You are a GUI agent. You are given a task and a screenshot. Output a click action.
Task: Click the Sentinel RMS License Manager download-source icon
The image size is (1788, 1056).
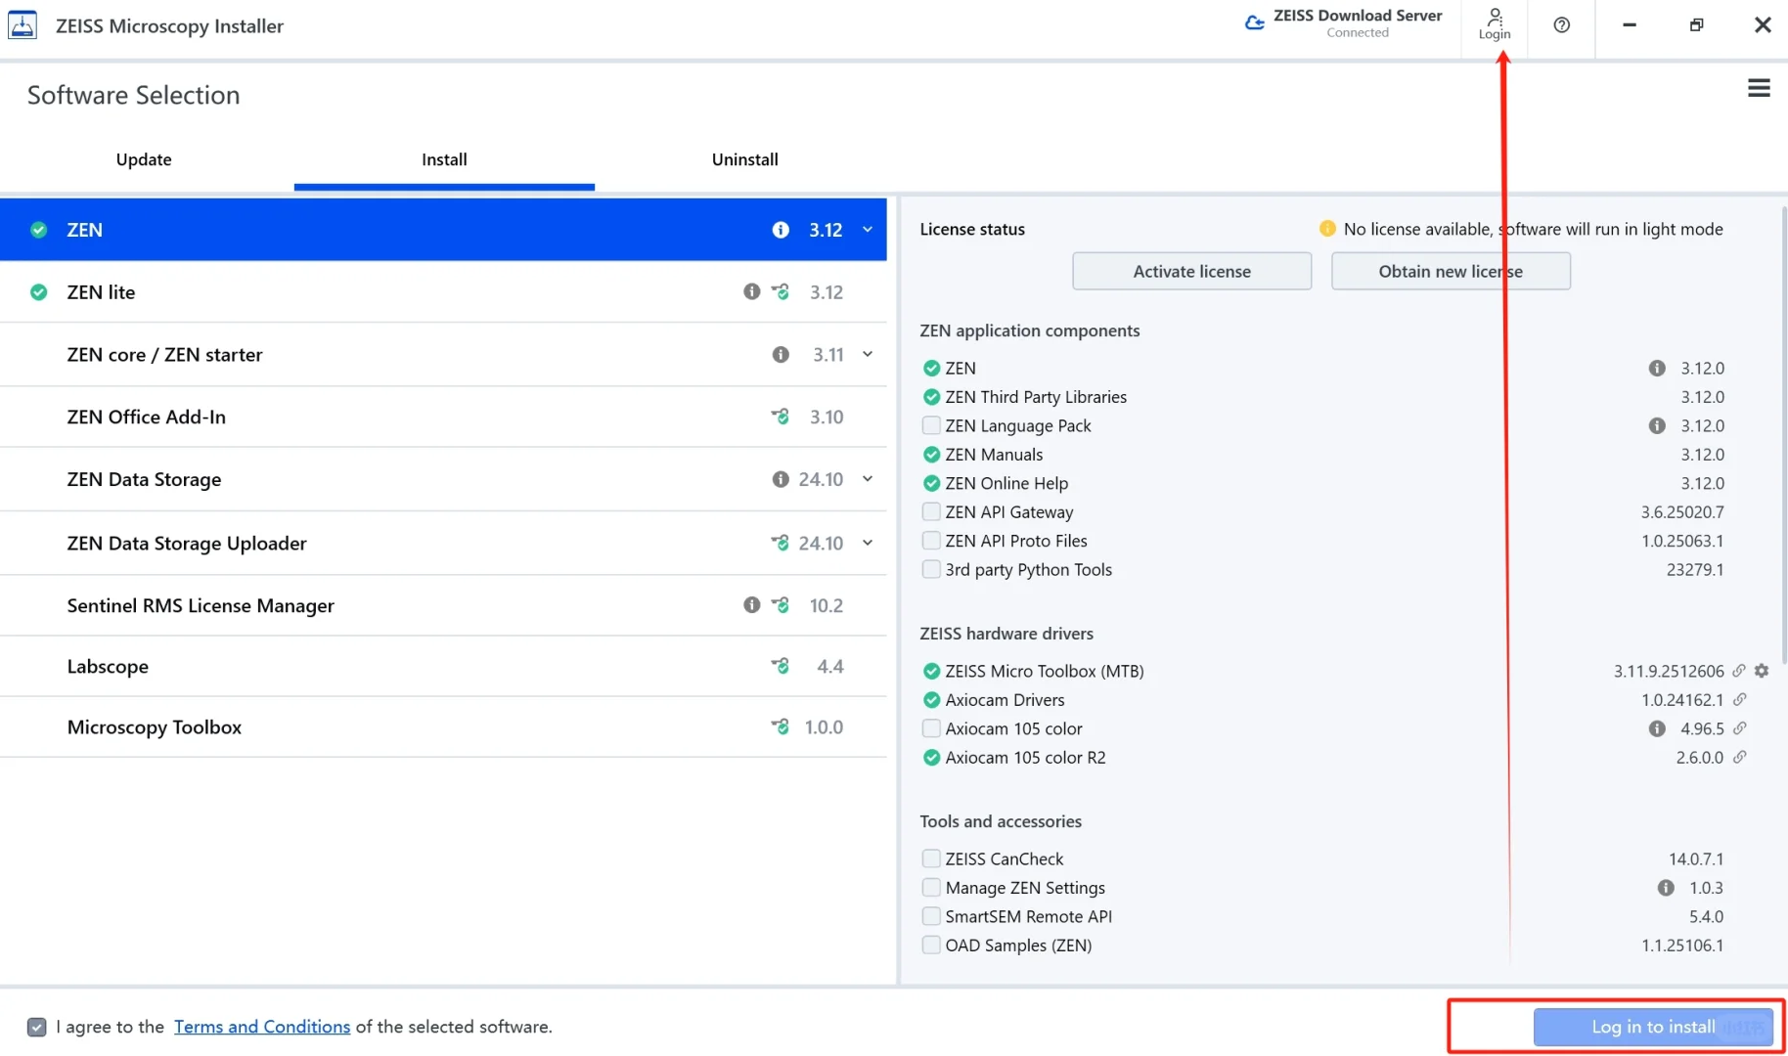point(781,605)
